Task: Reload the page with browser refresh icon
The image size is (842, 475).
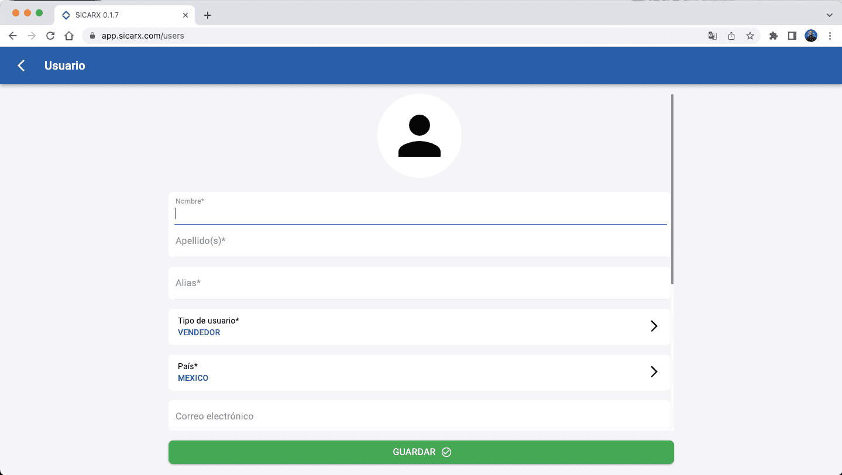Action: tap(50, 36)
